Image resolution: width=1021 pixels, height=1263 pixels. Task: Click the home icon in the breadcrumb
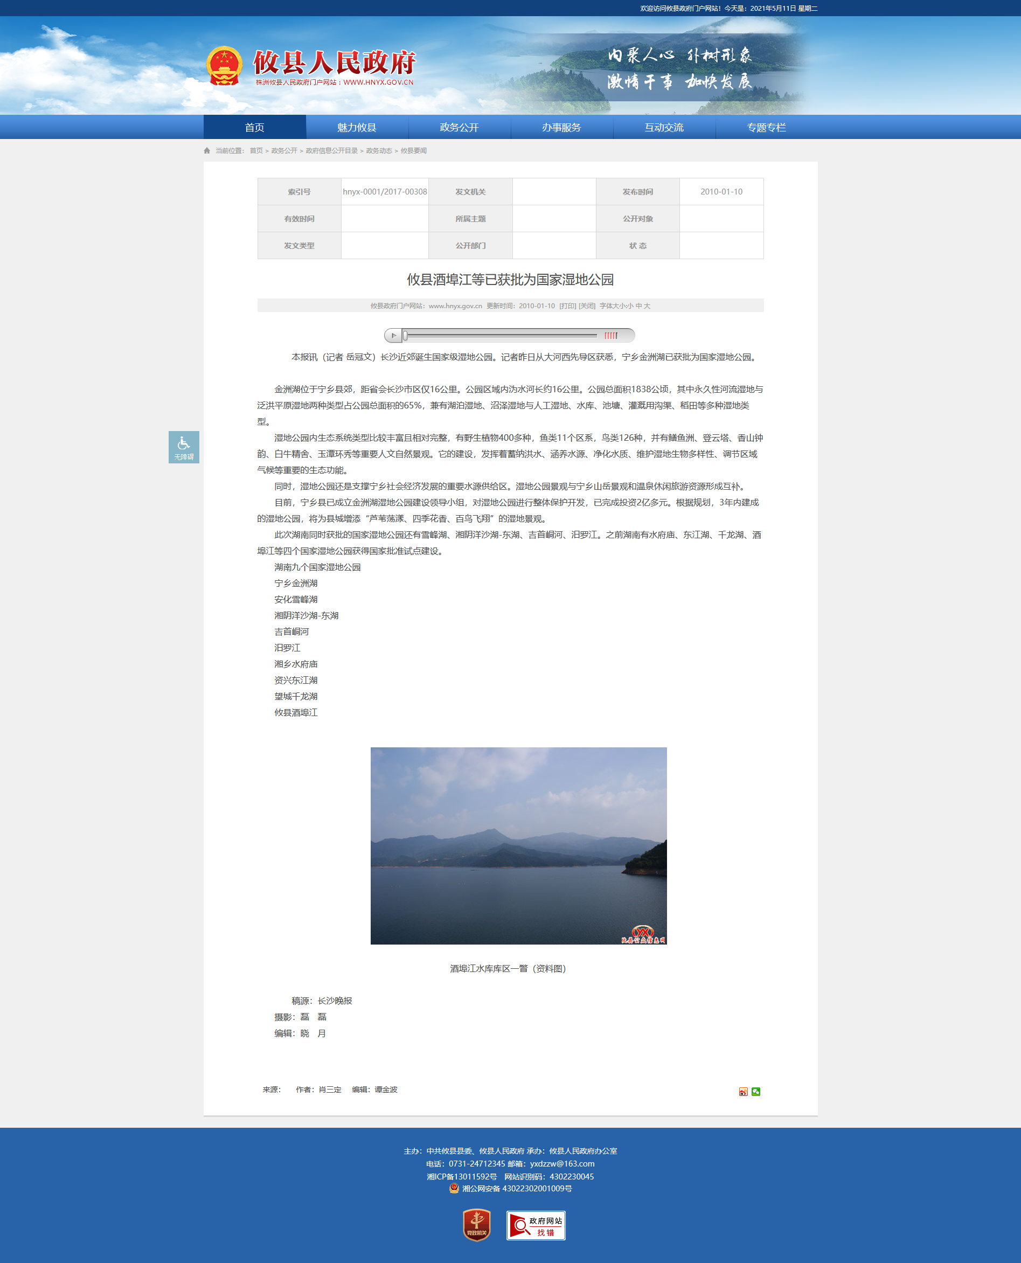207,150
